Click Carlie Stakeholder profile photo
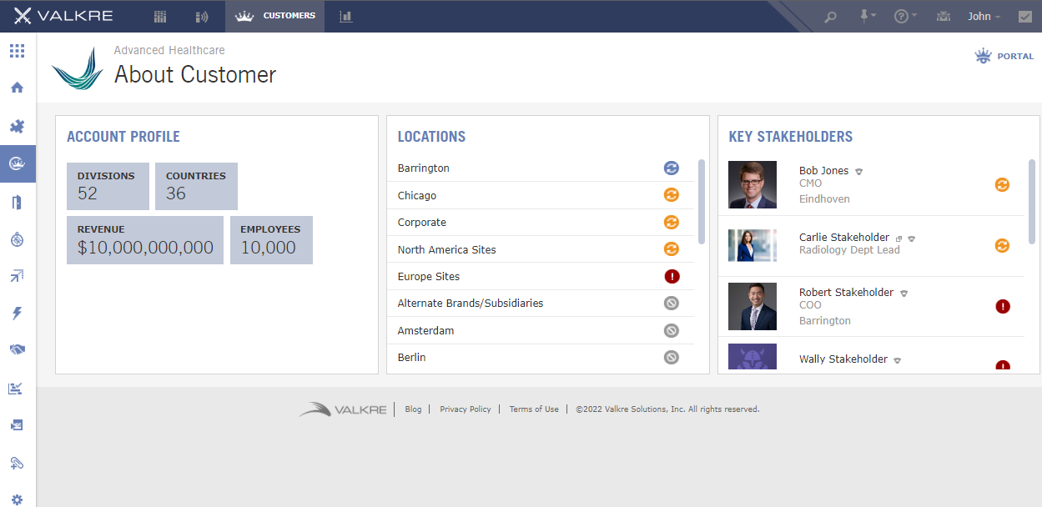Image resolution: width=1042 pixels, height=507 pixels. pos(753,245)
